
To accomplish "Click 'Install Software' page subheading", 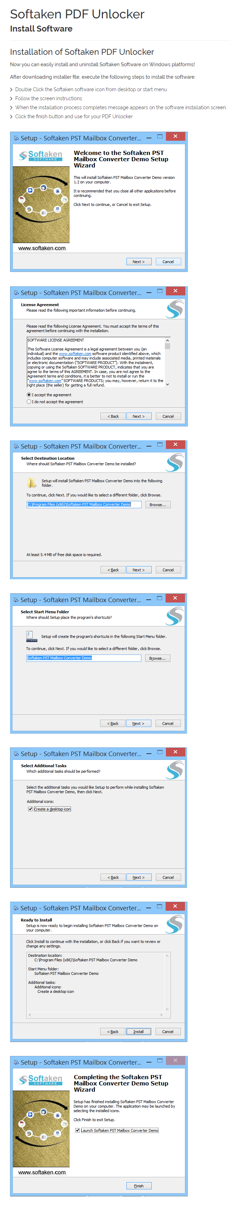I will [41, 29].
